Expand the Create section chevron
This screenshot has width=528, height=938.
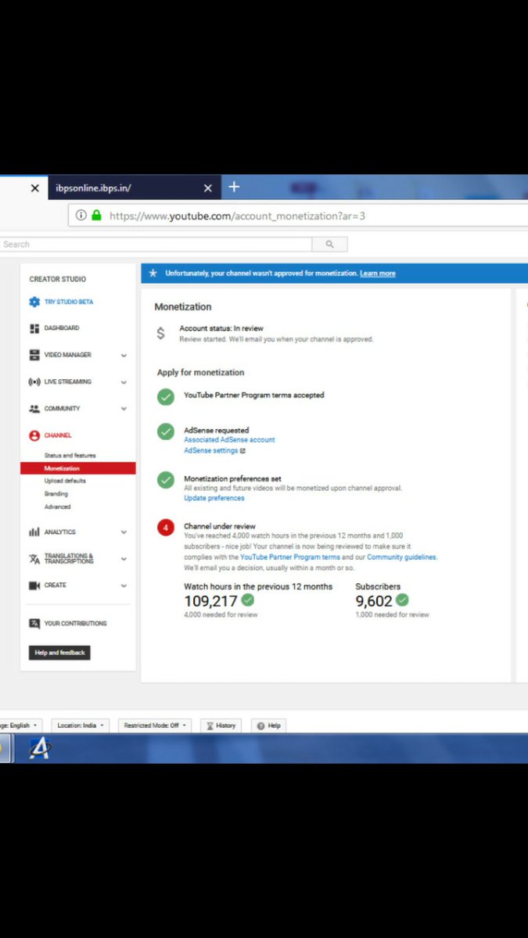[124, 585]
